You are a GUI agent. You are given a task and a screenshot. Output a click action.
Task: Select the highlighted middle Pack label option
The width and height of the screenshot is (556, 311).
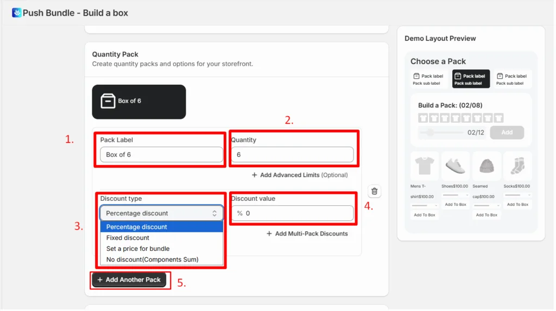coord(471,79)
